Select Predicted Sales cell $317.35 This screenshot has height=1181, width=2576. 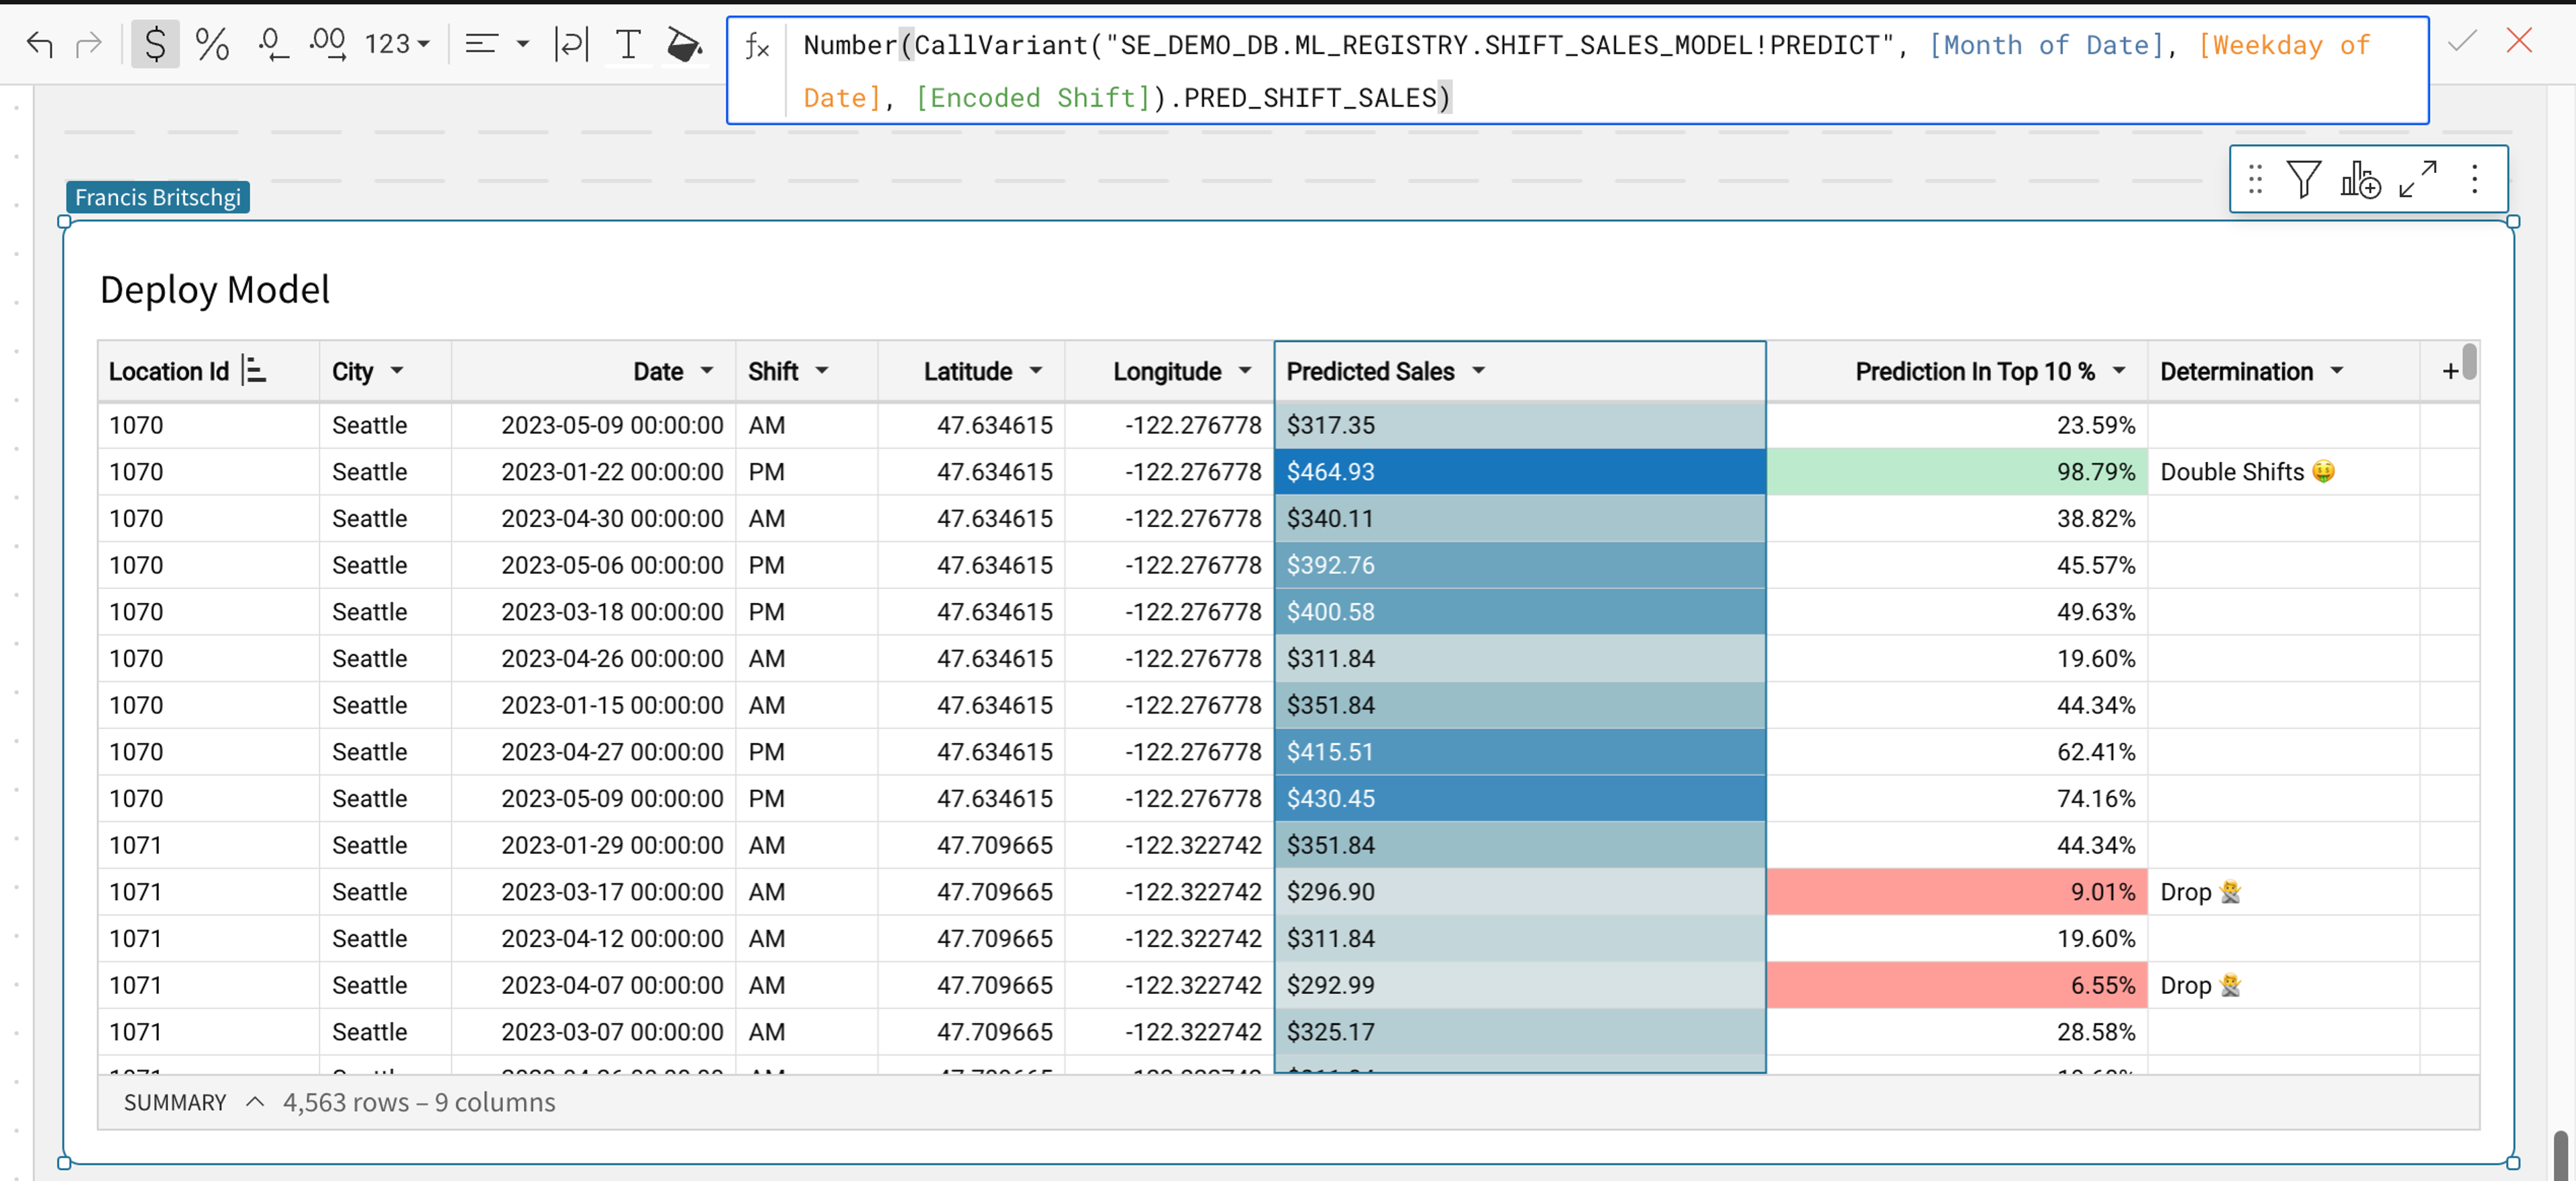coord(1520,425)
